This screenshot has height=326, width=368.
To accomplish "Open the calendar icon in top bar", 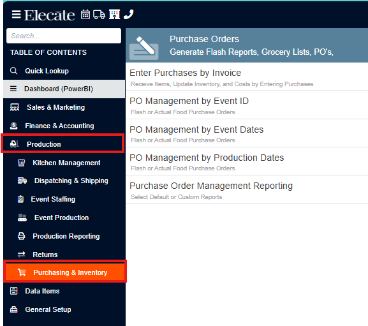I will [x=85, y=15].
